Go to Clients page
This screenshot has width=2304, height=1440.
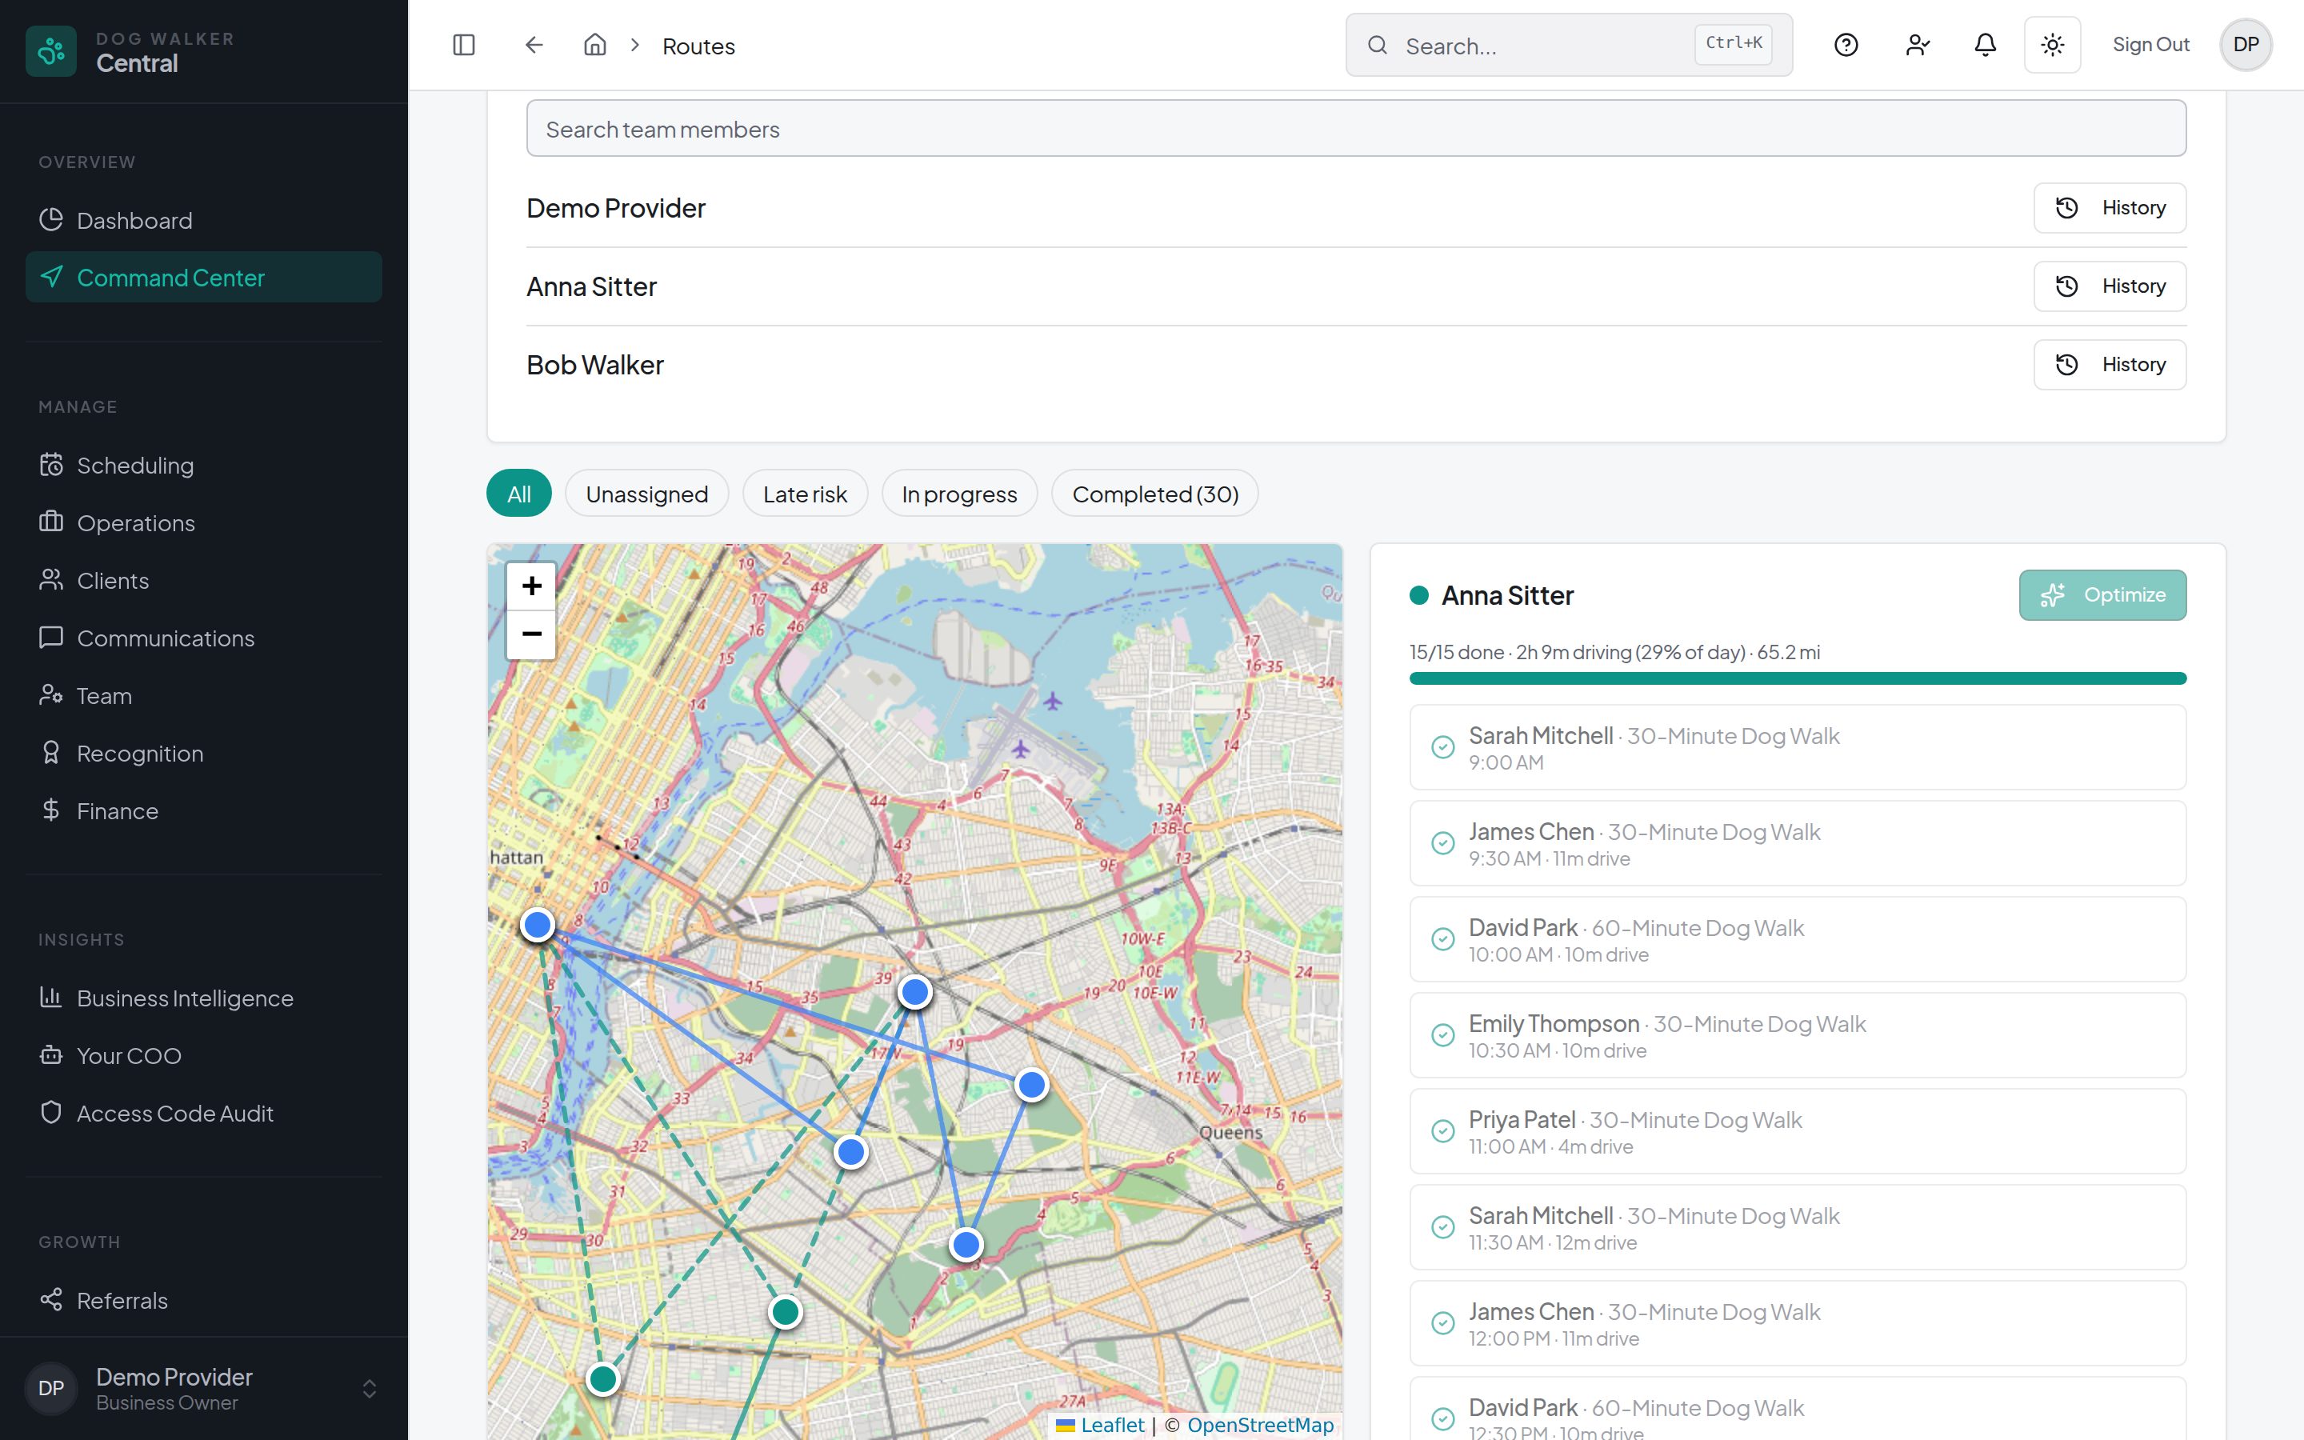click(x=204, y=580)
